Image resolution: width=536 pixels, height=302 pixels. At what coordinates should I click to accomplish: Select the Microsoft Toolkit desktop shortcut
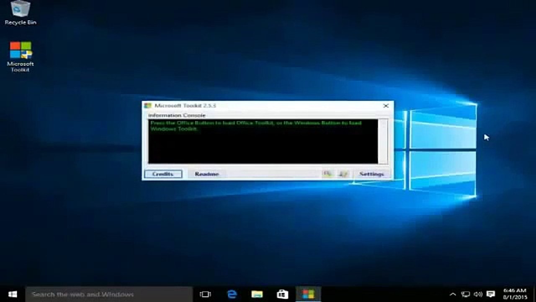pos(21,57)
